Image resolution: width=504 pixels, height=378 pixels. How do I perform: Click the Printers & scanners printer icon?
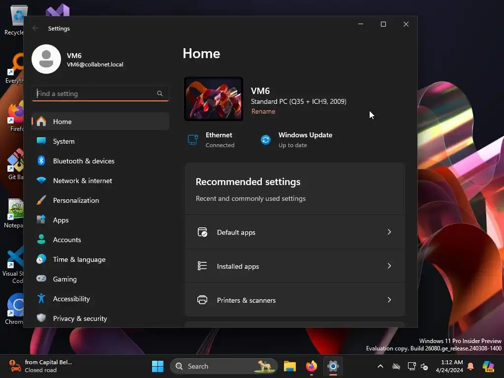[x=202, y=300]
